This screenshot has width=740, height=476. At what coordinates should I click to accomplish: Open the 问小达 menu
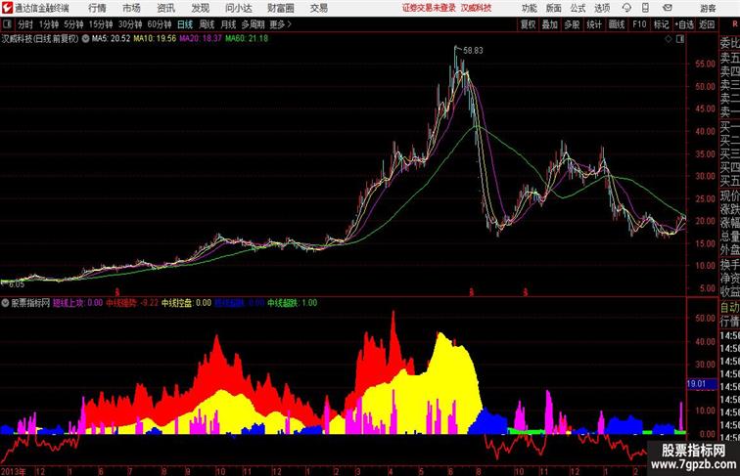coord(238,8)
